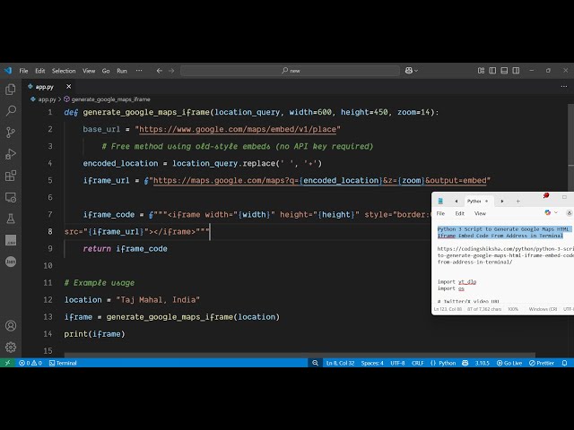574x430 pixels.
Task: Open the Notepad View menu
Action: pos(480,213)
